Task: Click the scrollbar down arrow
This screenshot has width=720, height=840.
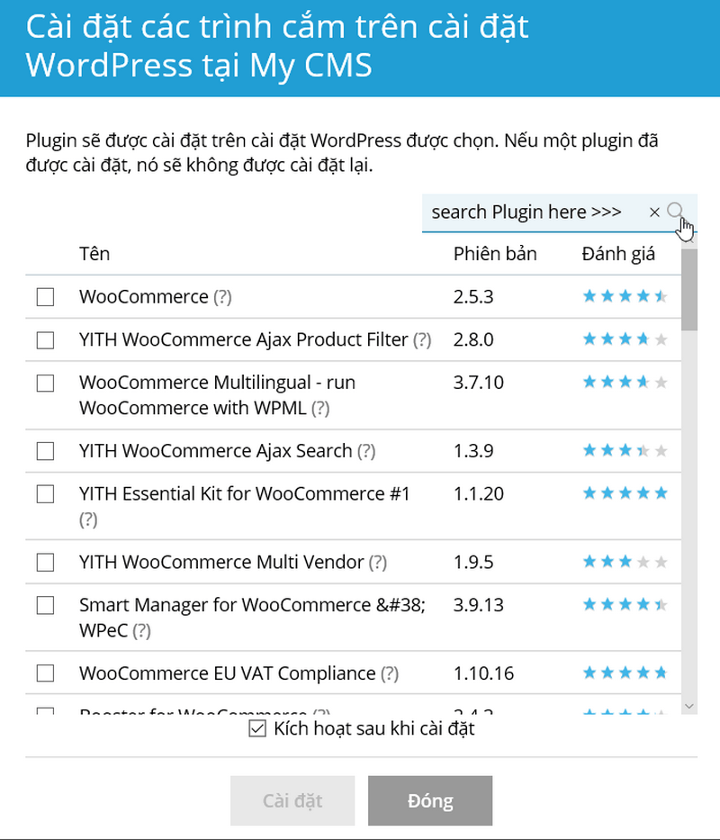Action: click(689, 707)
